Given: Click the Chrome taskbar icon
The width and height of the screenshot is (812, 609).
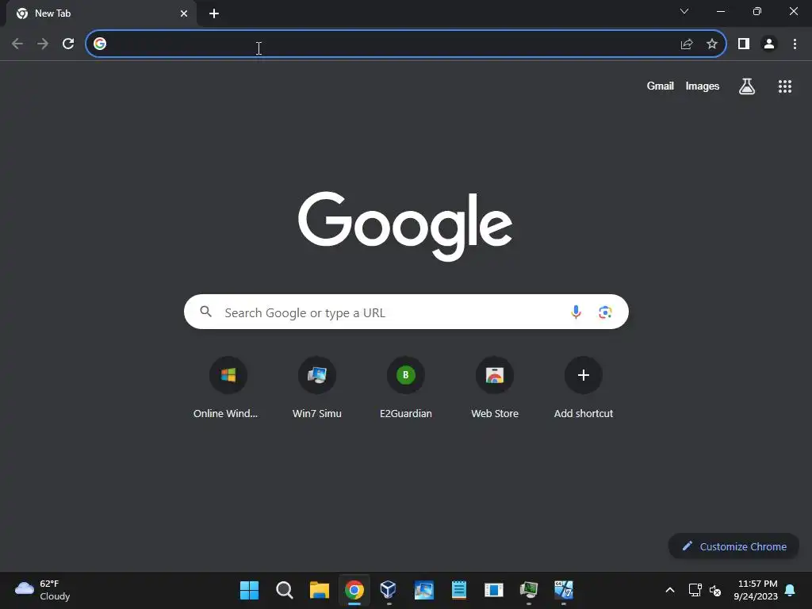Looking at the screenshot, I should click(354, 590).
